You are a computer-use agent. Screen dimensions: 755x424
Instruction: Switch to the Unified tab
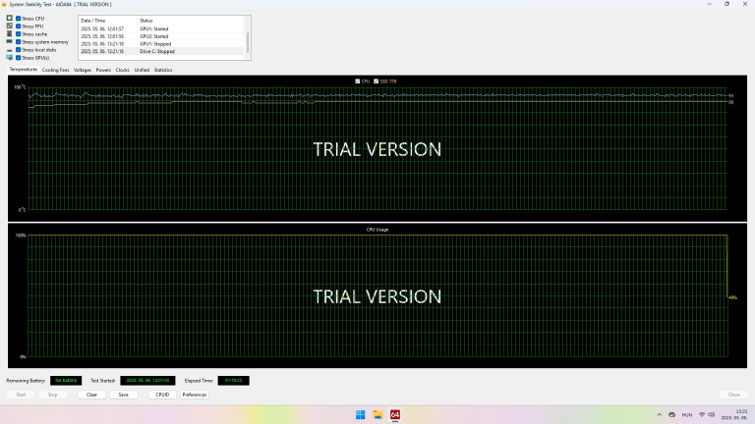(142, 70)
